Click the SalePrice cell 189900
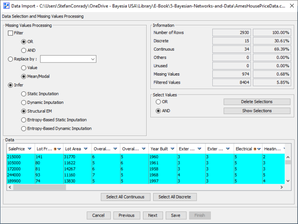This screenshot has width=298, height=224. (21, 181)
